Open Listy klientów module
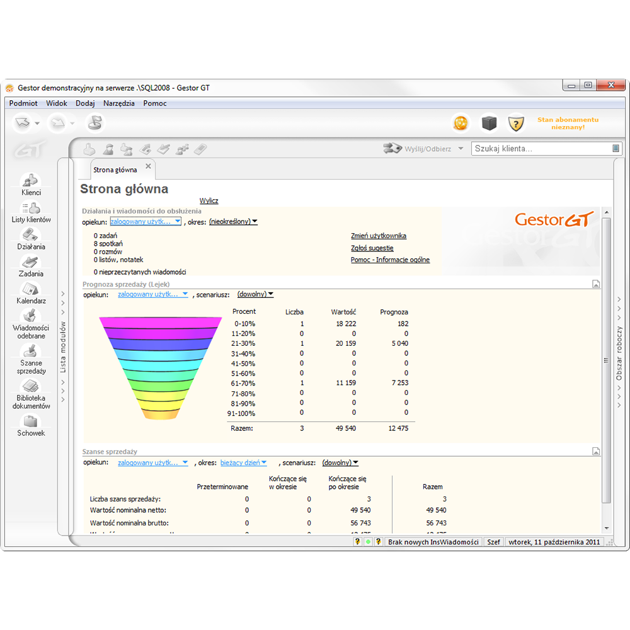The width and height of the screenshot is (630, 630). [31, 211]
